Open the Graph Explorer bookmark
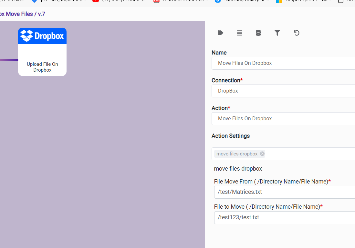 click(303, 1)
